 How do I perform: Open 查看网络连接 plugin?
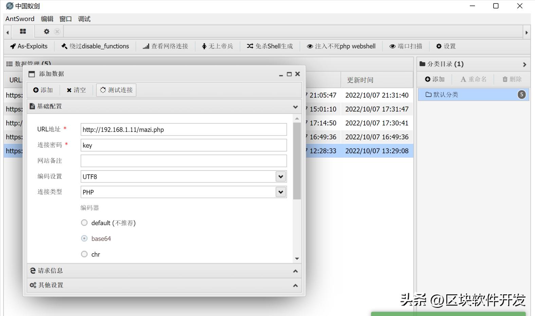(165, 46)
